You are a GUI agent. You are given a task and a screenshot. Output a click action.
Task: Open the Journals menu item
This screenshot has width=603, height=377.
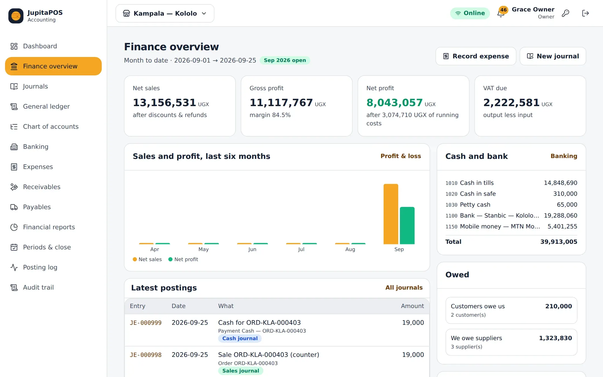(x=53, y=86)
